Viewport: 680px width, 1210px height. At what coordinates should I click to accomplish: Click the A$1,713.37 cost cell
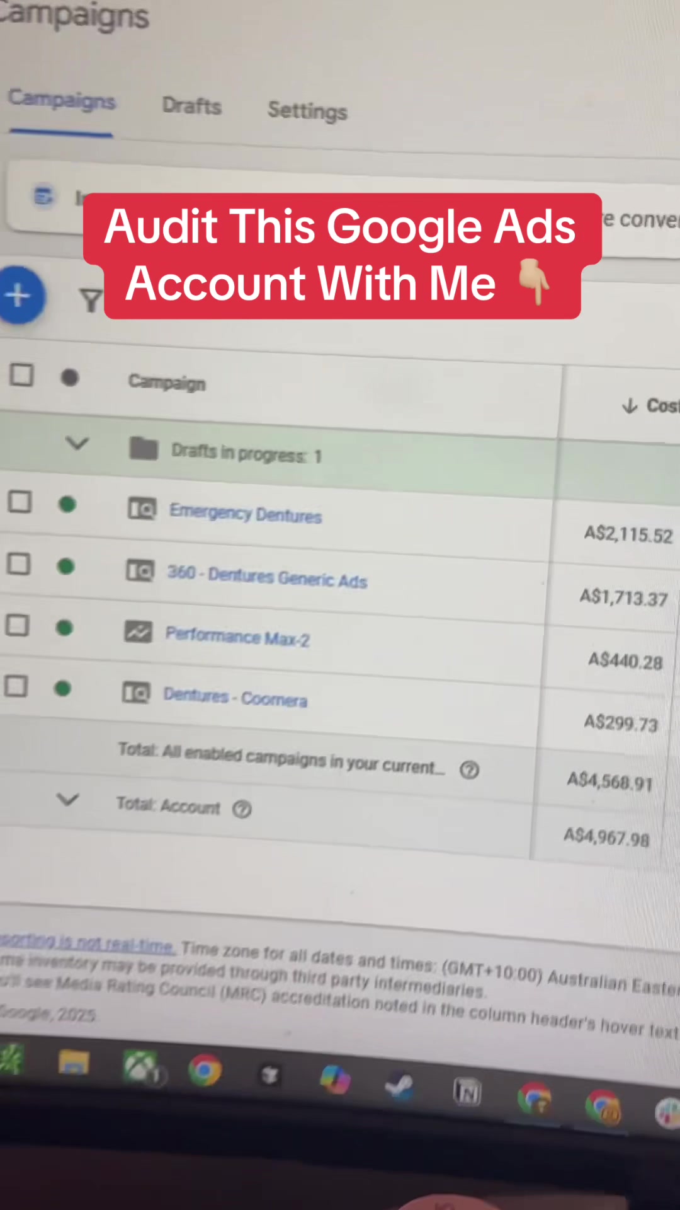[x=623, y=597]
